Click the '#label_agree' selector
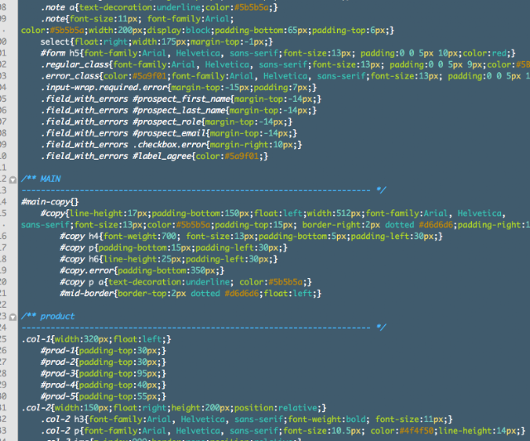 coord(163,156)
